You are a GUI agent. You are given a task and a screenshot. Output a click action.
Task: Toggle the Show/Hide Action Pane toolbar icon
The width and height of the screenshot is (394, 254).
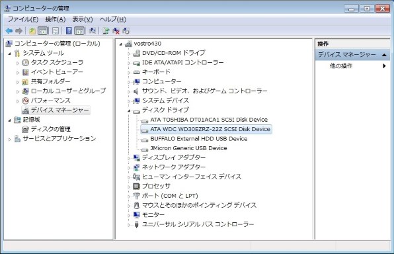(79, 31)
